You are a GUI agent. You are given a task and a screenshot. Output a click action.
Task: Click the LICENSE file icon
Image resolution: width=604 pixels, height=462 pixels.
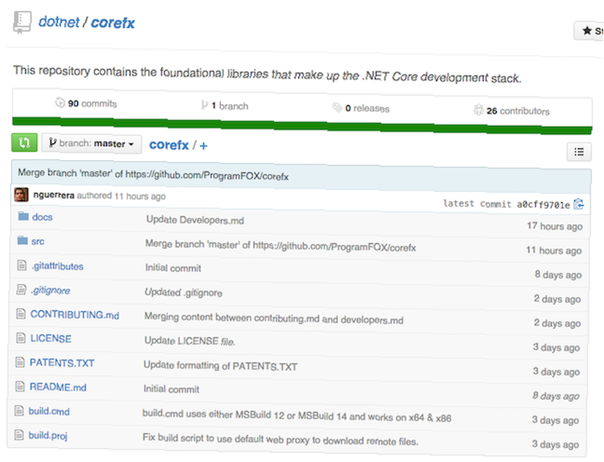pos(21,338)
